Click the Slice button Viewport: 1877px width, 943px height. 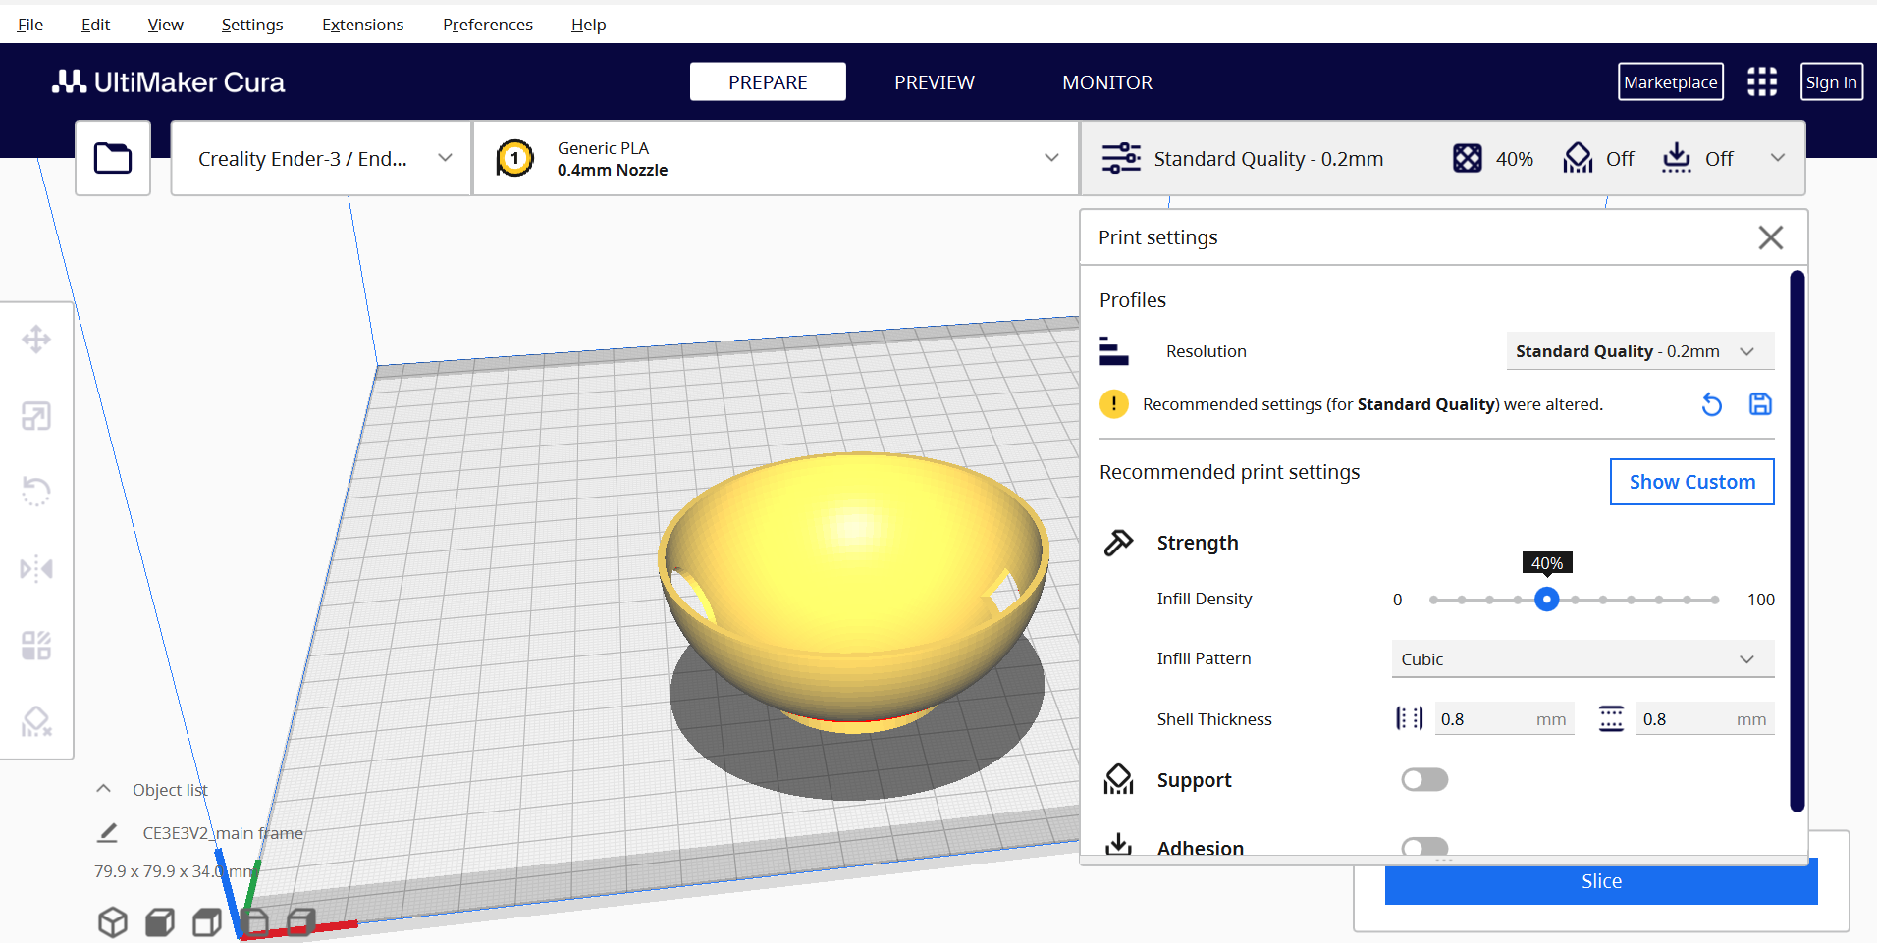click(x=1601, y=881)
